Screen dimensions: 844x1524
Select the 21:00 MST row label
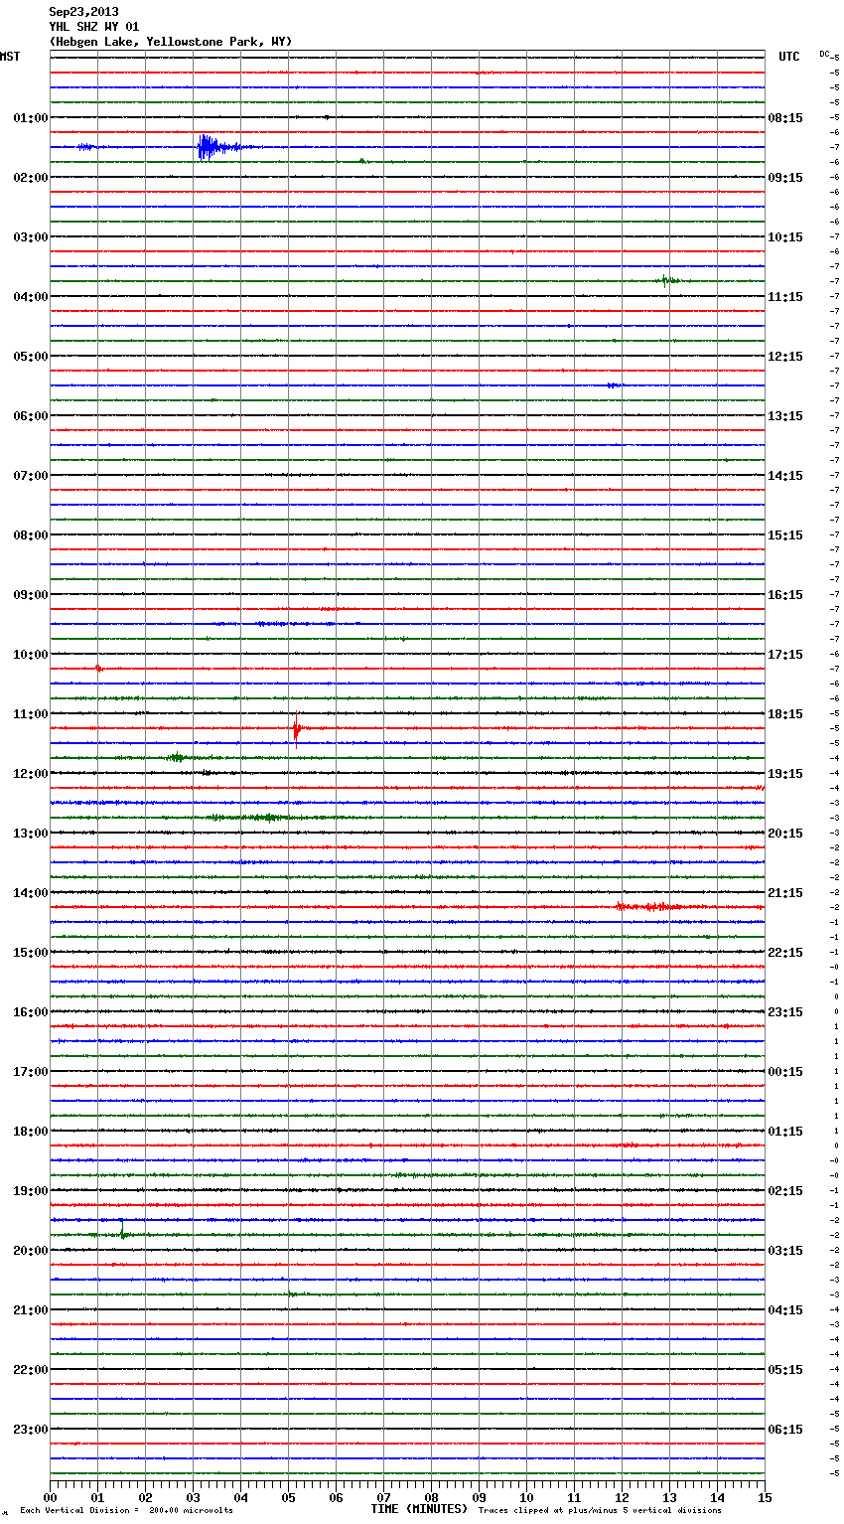(31, 1310)
